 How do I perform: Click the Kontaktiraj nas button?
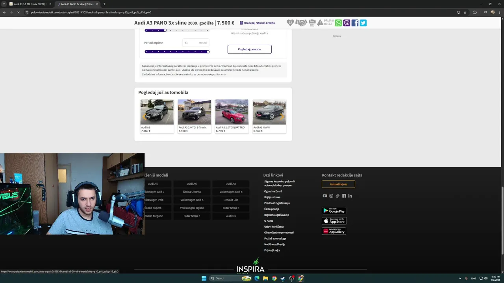pos(338,184)
